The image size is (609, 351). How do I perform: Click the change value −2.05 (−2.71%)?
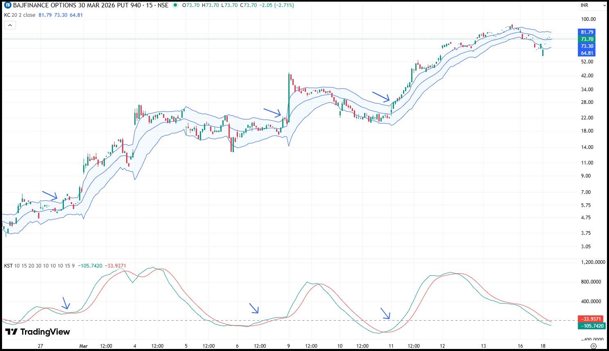[x=277, y=5]
